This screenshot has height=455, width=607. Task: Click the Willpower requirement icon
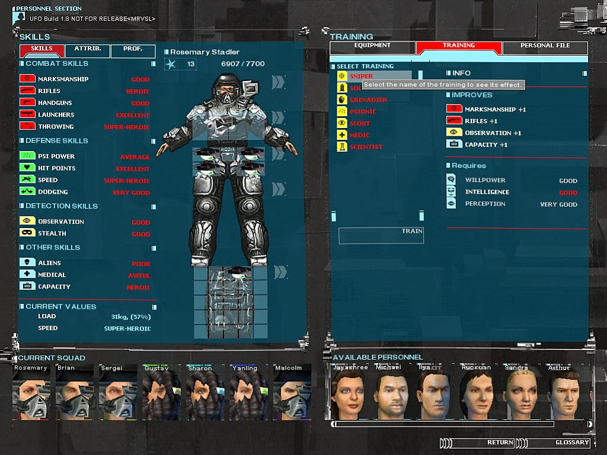[451, 180]
